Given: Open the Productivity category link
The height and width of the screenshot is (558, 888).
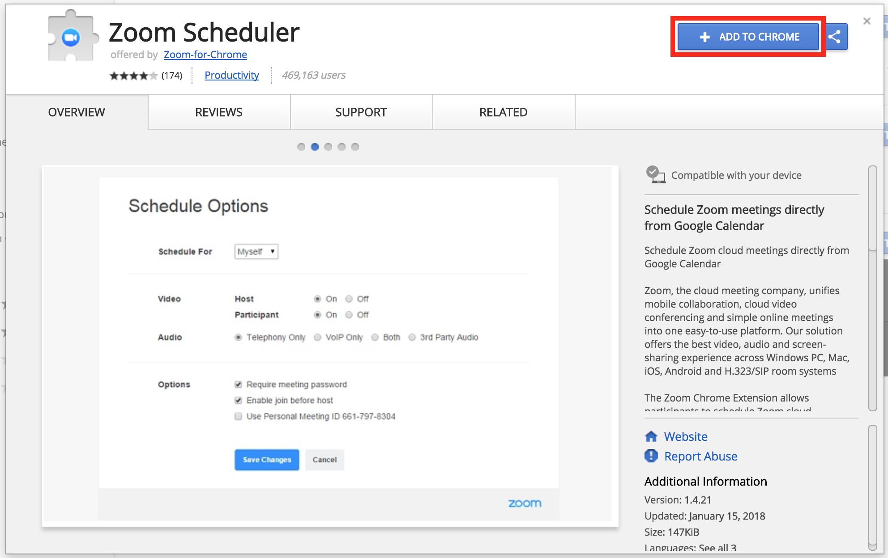Looking at the screenshot, I should pyautogui.click(x=232, y=75).
